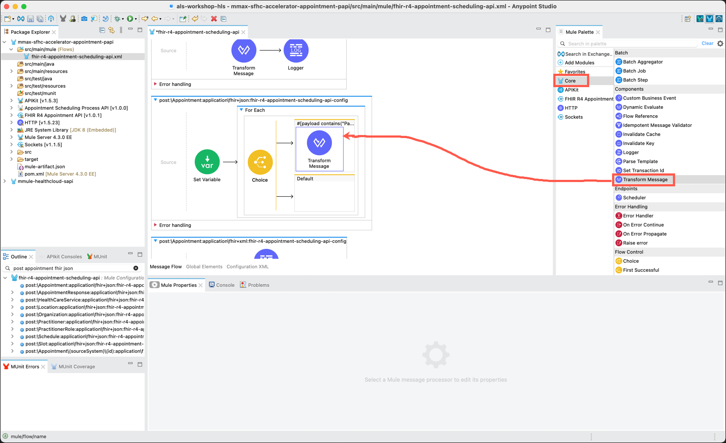Select pom.xml in Package Explorer
The image size is (726, 443).
[57, 174]
